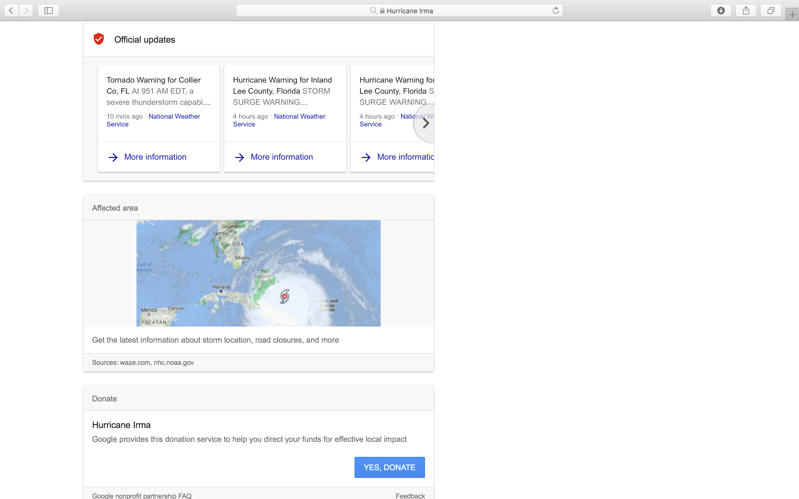Reload the Hurricane Irma page
This screenshot has width=799, height=499.
tap(556, 11)
